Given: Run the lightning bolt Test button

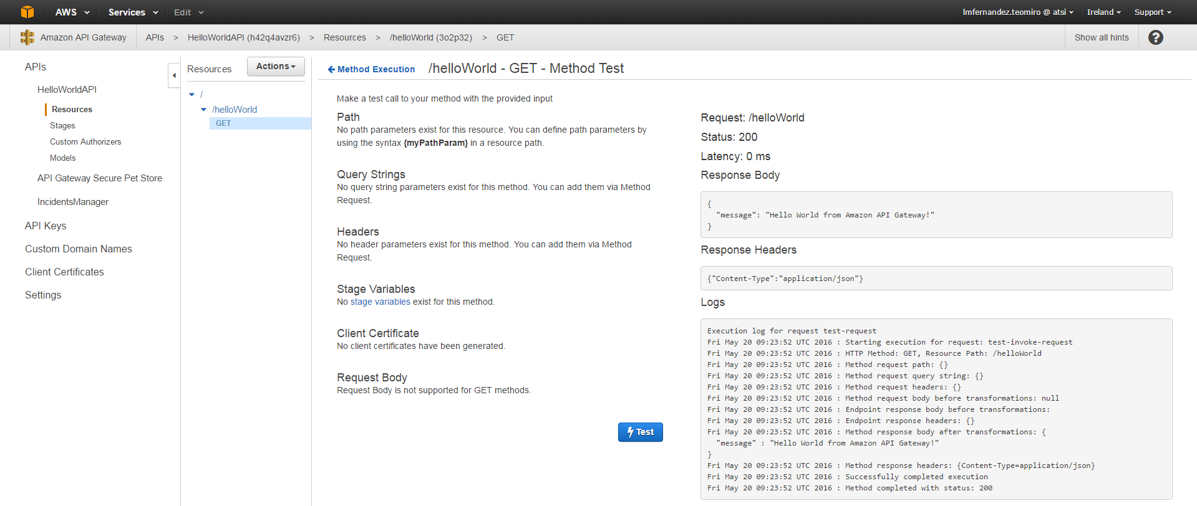Looking at the screenshot, I should [640, 432].
